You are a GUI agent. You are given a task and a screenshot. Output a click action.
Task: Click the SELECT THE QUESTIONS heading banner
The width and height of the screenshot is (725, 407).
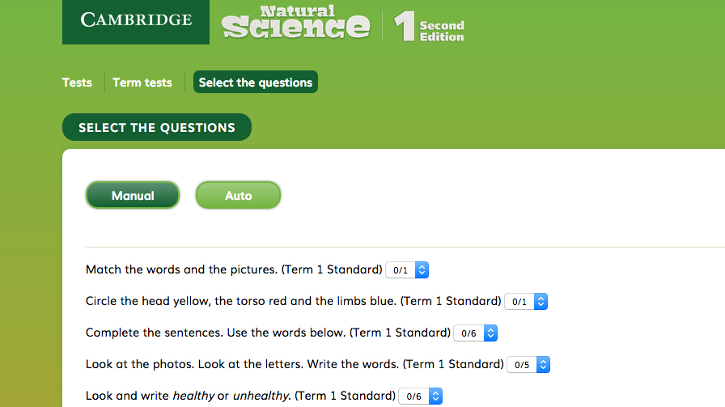pyautogui.click(x=157, y=127)
